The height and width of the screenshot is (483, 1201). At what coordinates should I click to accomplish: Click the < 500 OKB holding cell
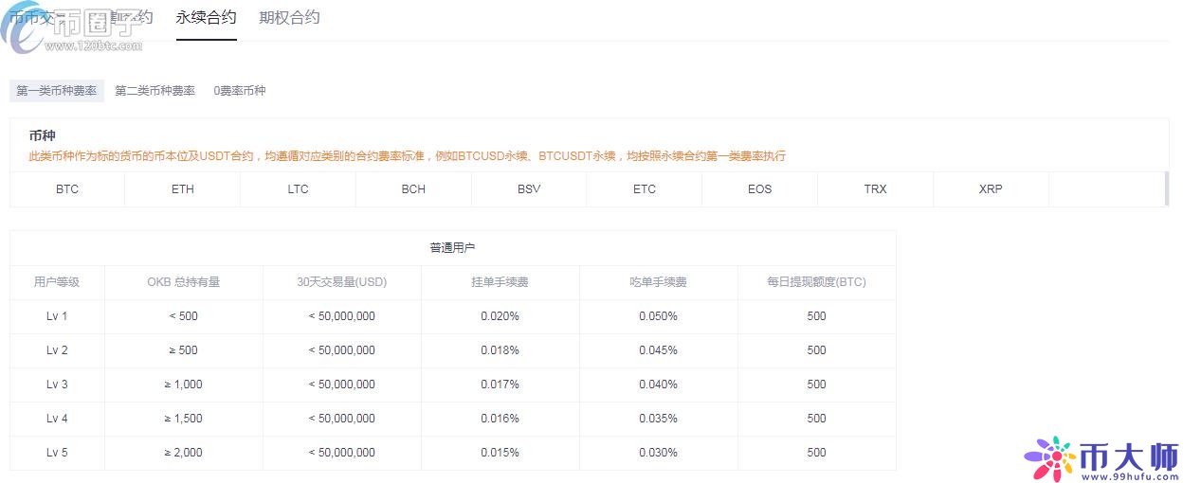tap(184, 316)
